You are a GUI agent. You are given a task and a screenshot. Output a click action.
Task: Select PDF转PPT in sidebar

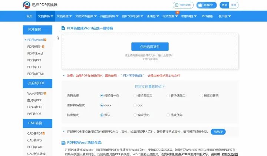(x=34, y=60)
